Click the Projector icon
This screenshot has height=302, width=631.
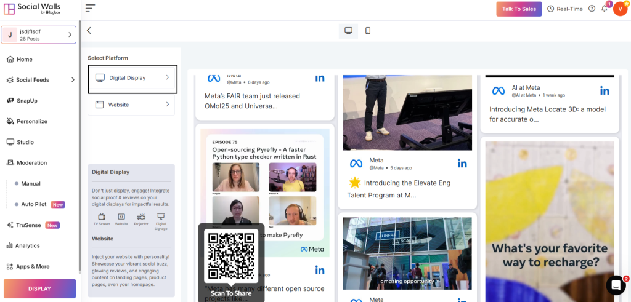point(141,217)
